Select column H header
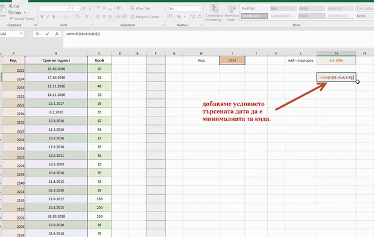Screen dimensions: 374x237 tap(201, 54)
